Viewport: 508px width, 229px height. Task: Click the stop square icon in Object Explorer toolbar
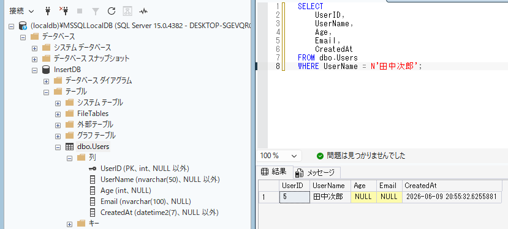[x=80, y=12]
